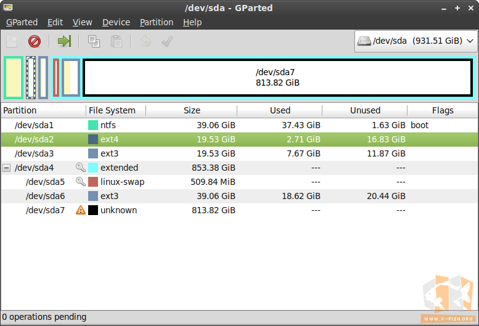Select the green sda1 block in disk map
Image resolution: width=479 pixels, height=326 pixels.
pos(14,78)
